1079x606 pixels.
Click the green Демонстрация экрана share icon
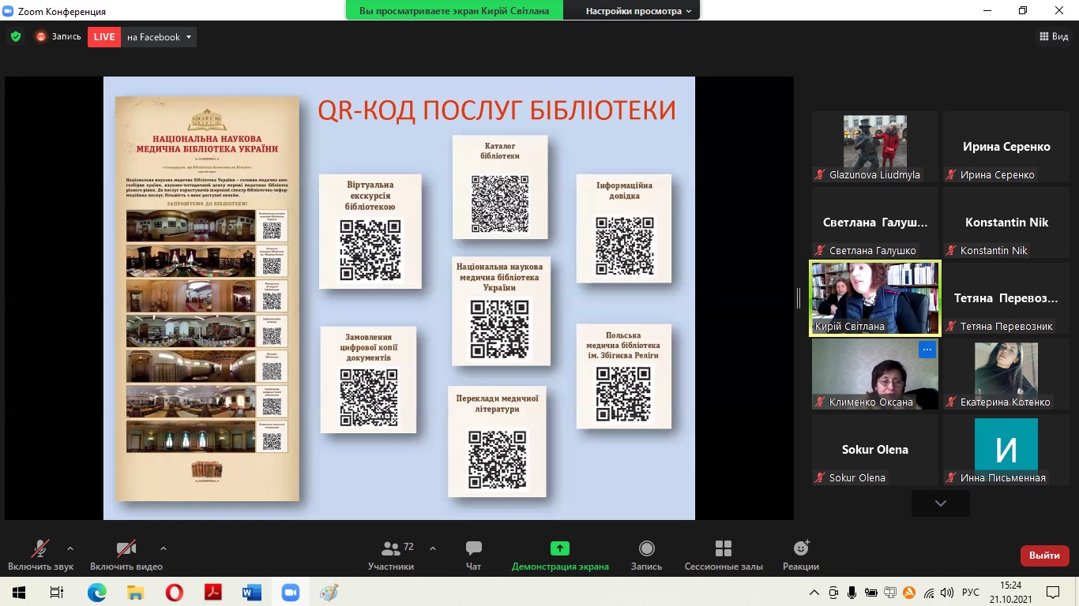tap(560, 548)
